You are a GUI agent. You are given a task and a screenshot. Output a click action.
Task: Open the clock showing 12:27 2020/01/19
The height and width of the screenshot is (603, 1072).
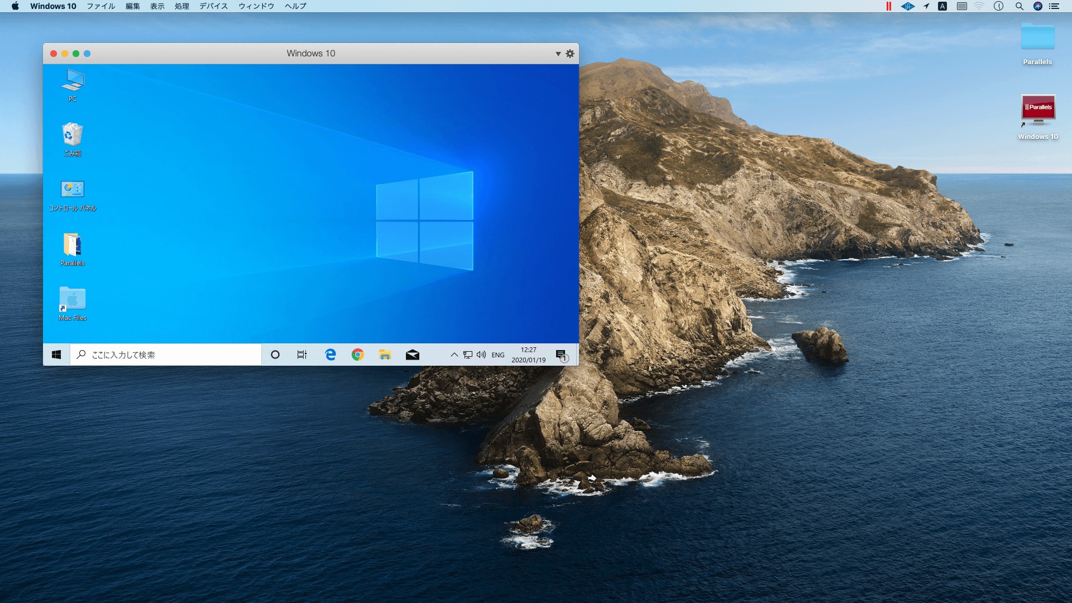(528, 355)
